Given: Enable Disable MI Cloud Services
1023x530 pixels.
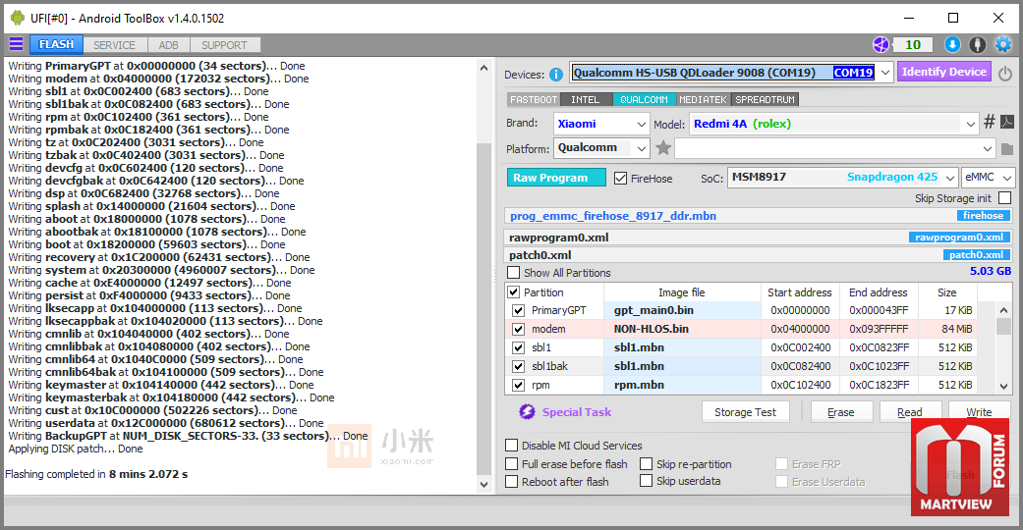Looking at the screenshot, I should [x=512, y=446].
